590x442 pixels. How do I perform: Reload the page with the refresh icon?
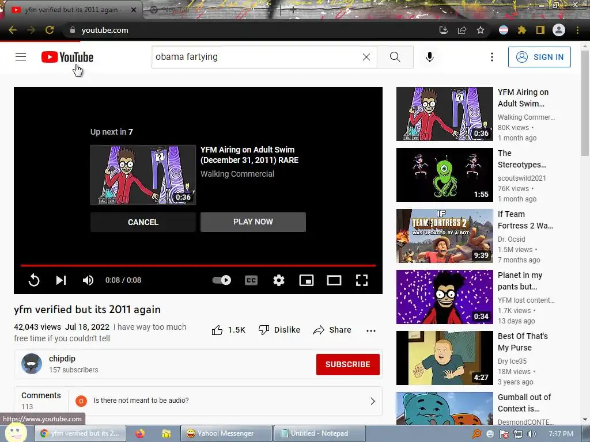coord(50,30)
